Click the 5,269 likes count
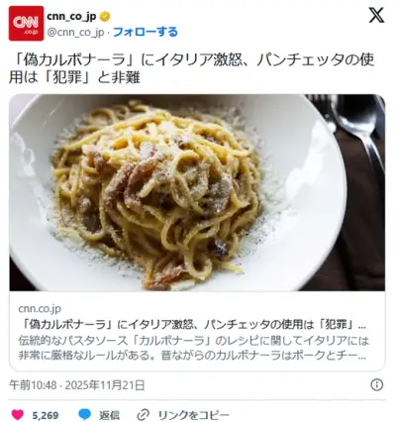This screenshot has height=422, width=396. point(46,415)
